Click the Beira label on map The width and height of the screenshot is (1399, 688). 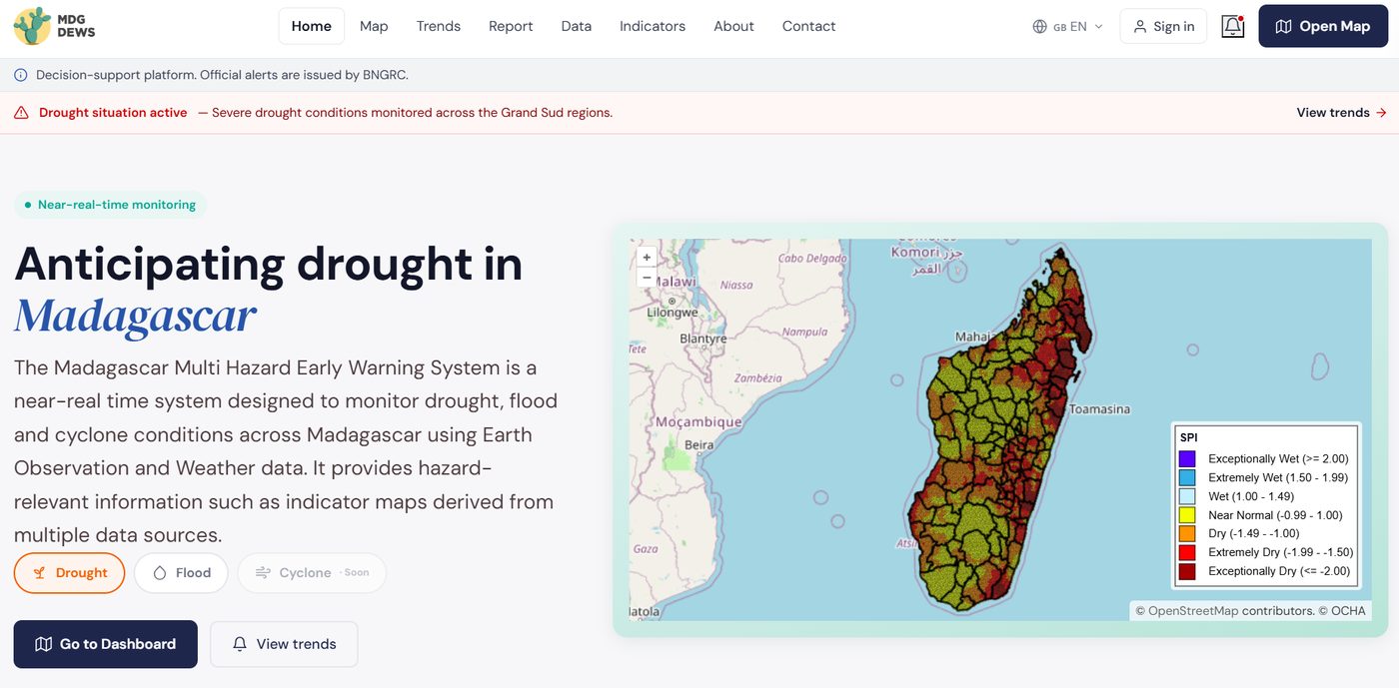(x=699, y=445)
